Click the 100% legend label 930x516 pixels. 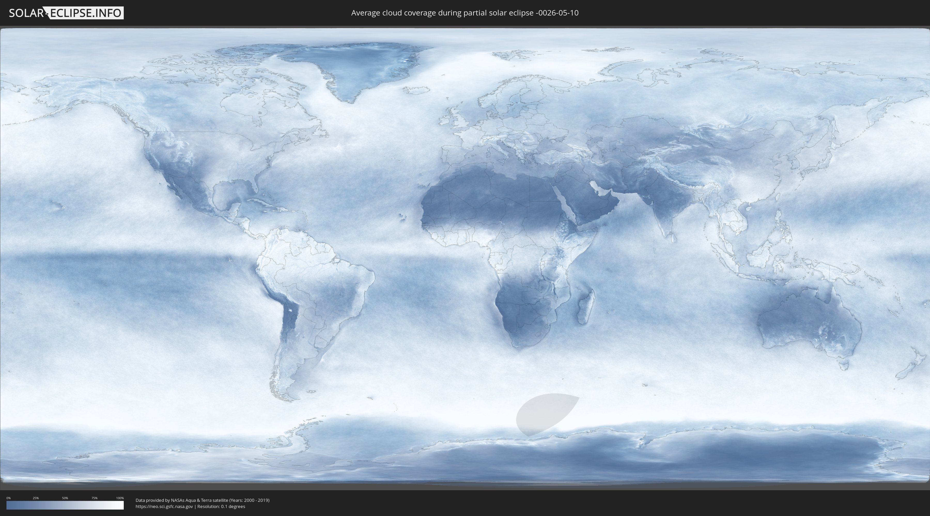click(120, 498)
